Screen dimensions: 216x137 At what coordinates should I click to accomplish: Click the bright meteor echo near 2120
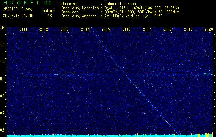pyautogui.click(x=208, y=74)
